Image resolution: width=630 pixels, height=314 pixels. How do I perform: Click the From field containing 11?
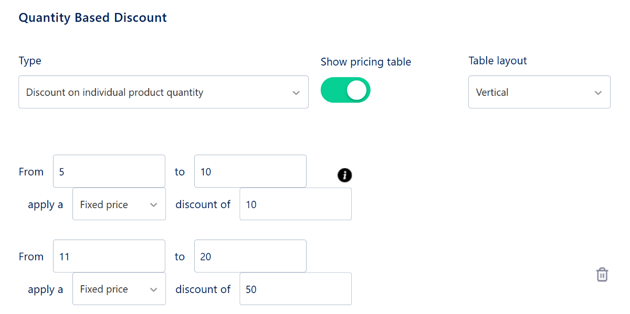click(109, 256)
